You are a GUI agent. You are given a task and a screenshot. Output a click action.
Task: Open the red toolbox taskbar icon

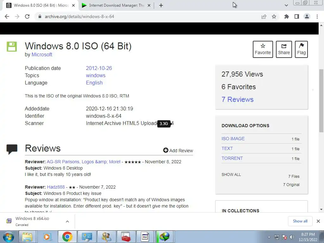coord(126,237)
